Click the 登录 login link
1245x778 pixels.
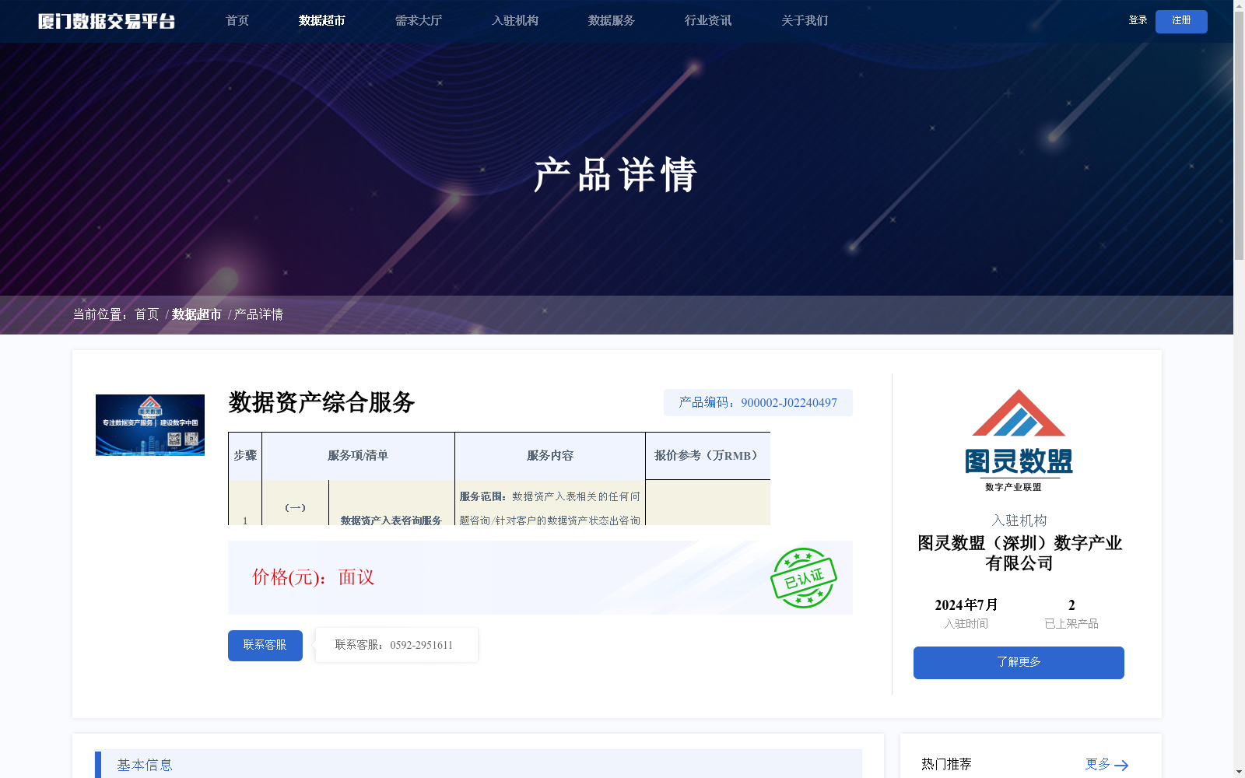click(1138, 20)
